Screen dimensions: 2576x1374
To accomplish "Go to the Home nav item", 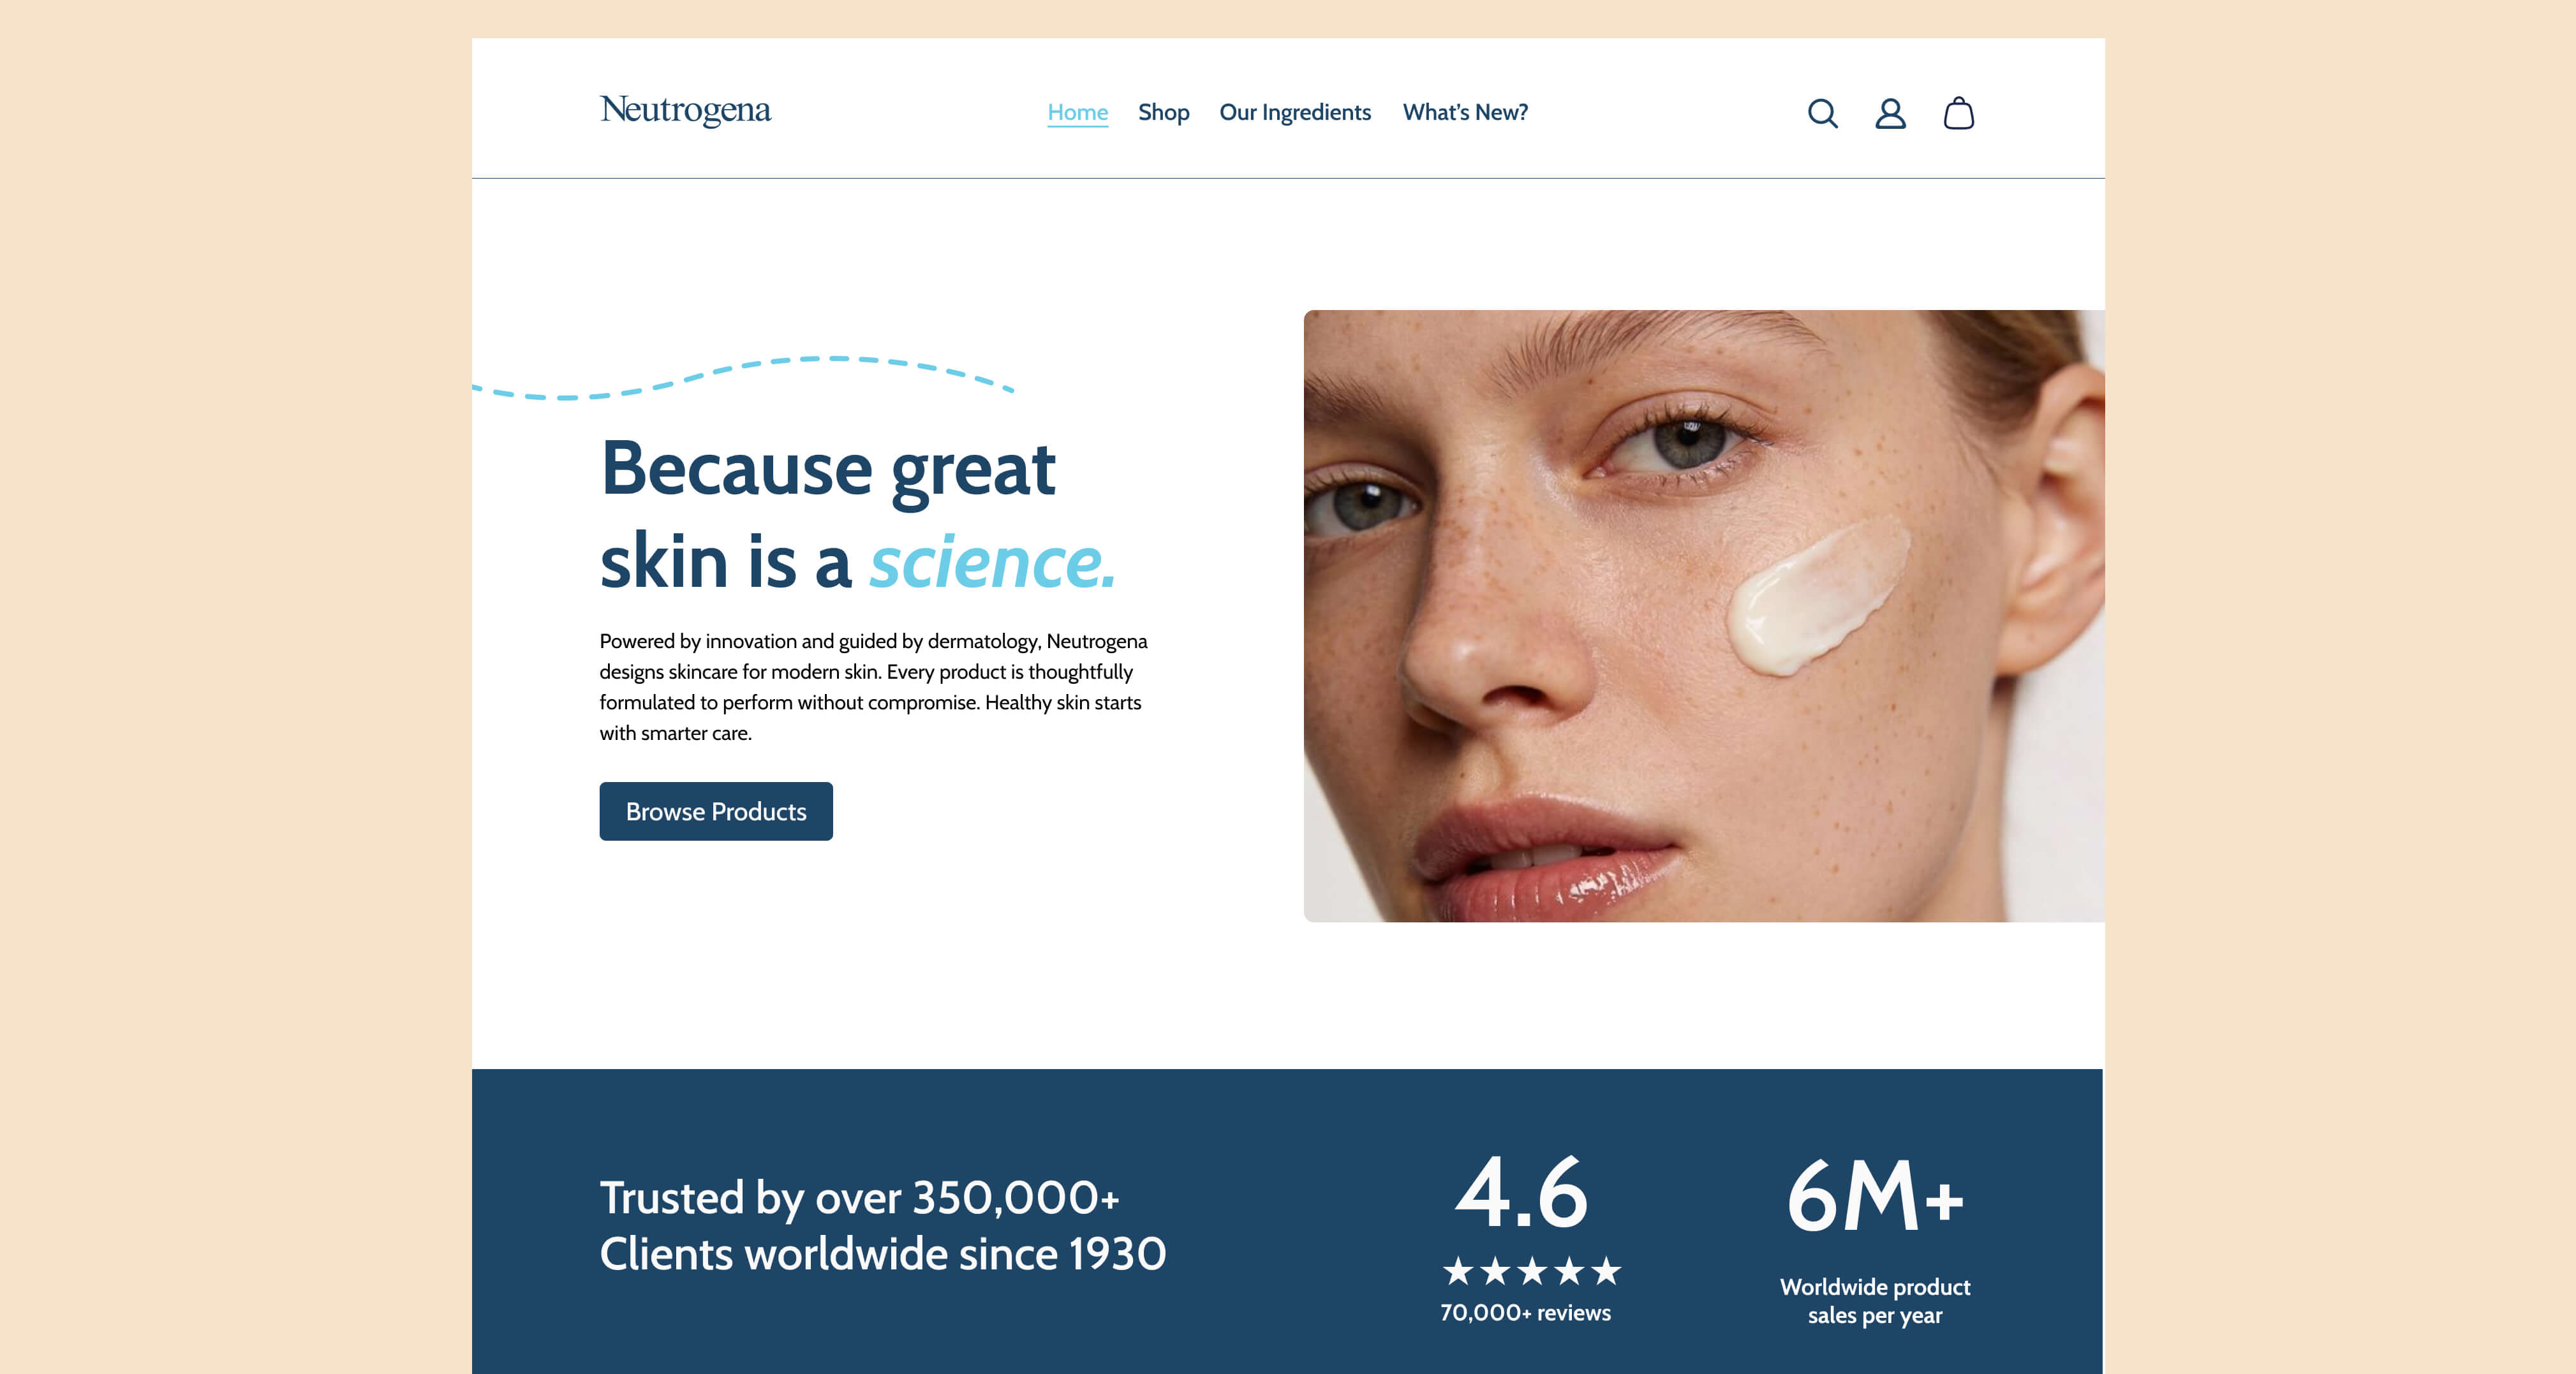I will (1077, 112).
